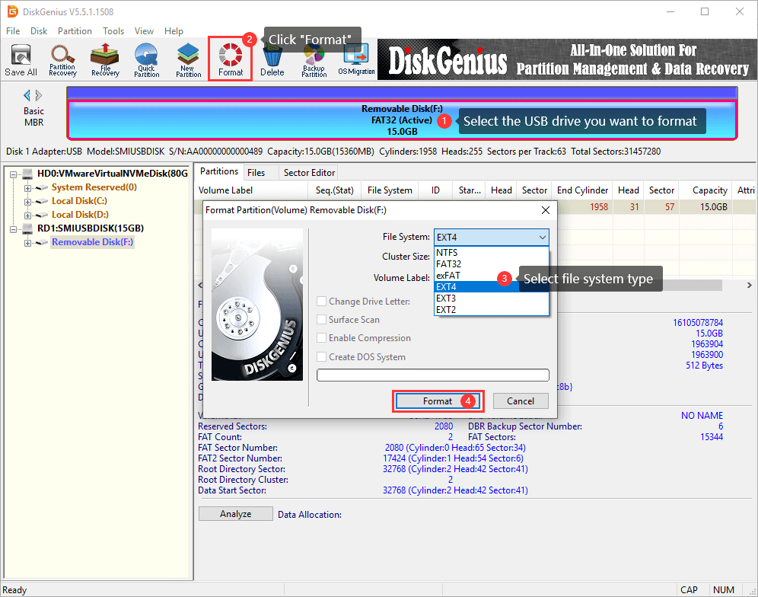This screenshot has width=758, height=597.
Task: Click the Delete partition toolbar icon
Action: pos(272,60)
